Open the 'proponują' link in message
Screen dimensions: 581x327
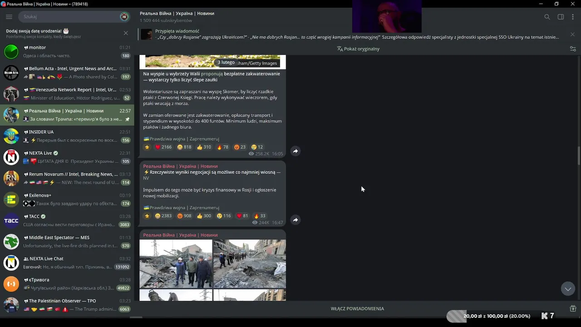point(212,74)
